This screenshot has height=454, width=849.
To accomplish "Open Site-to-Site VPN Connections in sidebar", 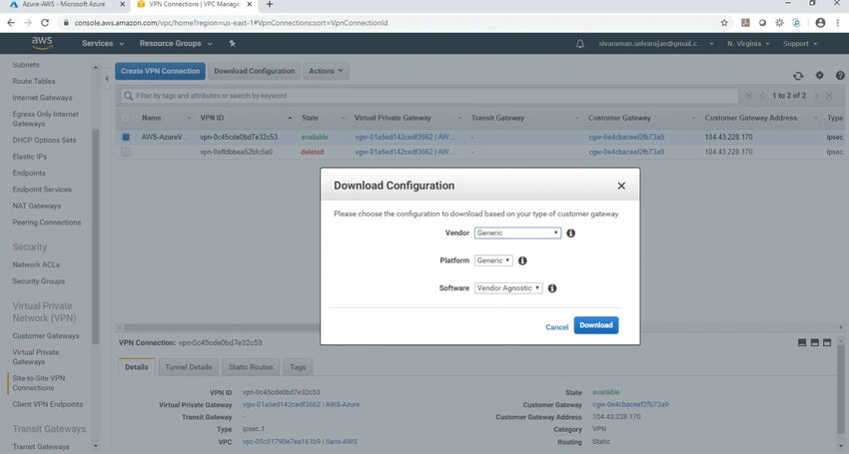I will point(38,383).
